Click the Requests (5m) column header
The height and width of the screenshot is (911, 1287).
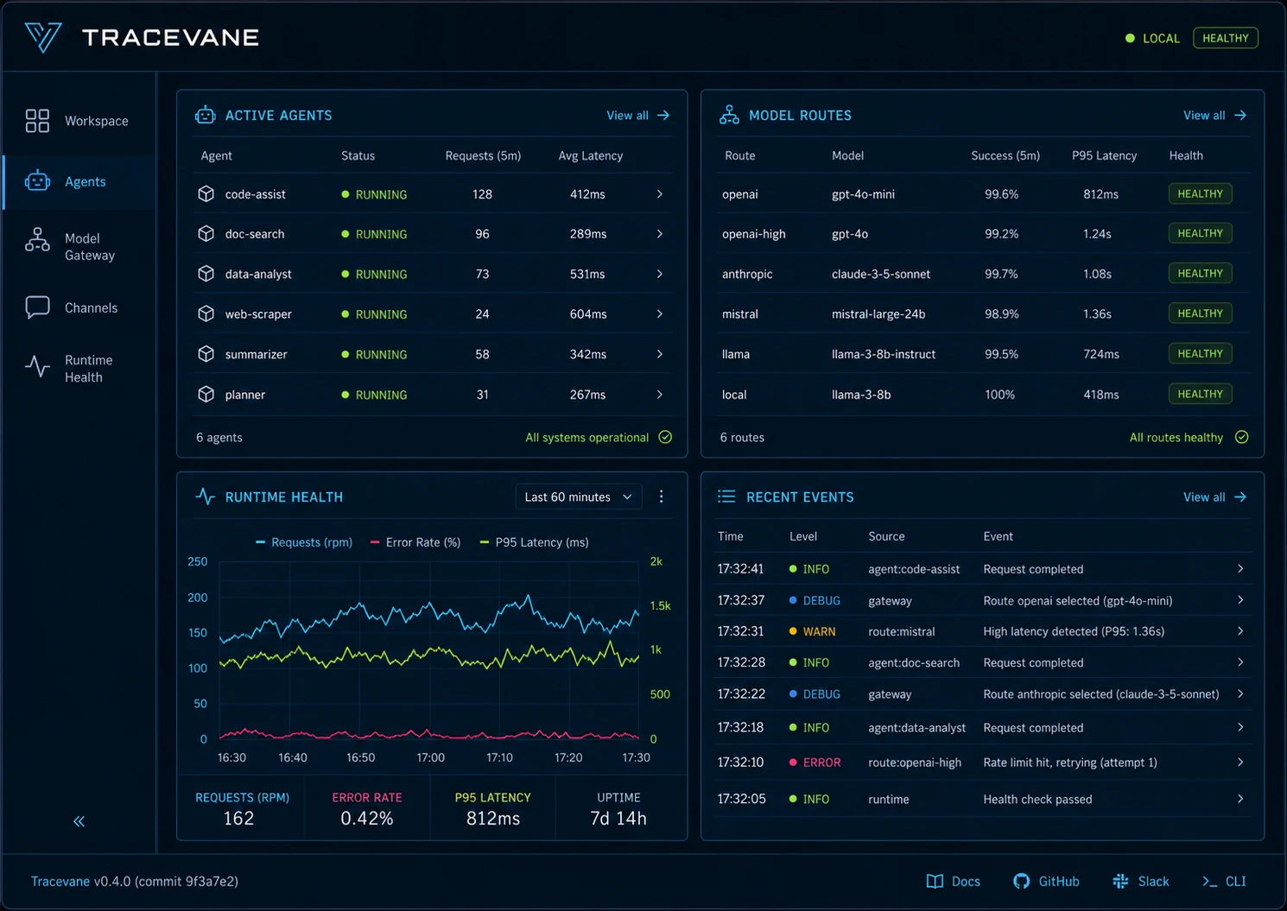pos(483,155)
